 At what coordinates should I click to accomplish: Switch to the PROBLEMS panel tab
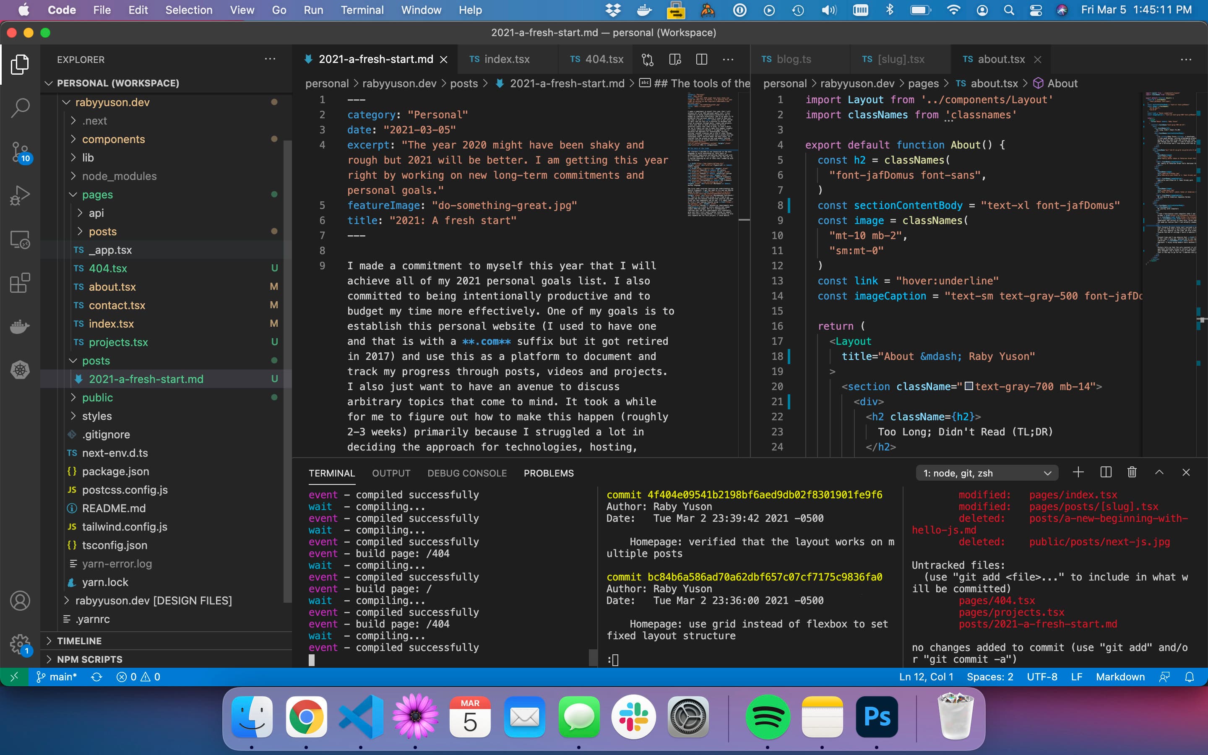548,473
